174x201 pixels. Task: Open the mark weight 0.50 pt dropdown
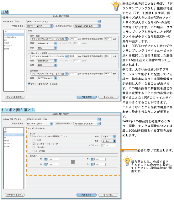tap(109, 141)
